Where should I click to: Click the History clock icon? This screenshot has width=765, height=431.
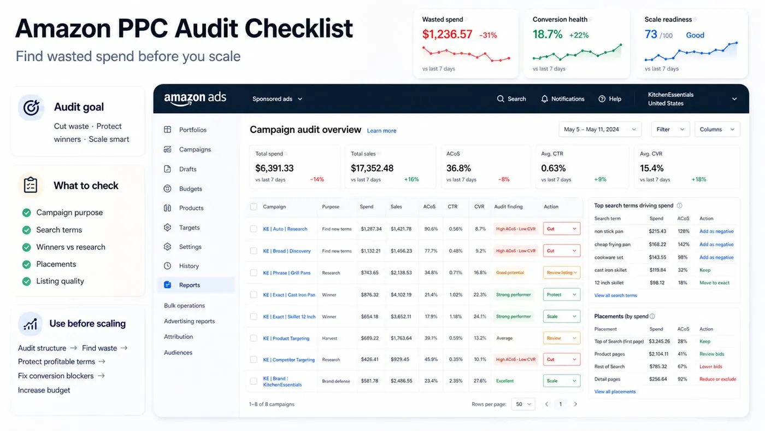click(168, 266)
